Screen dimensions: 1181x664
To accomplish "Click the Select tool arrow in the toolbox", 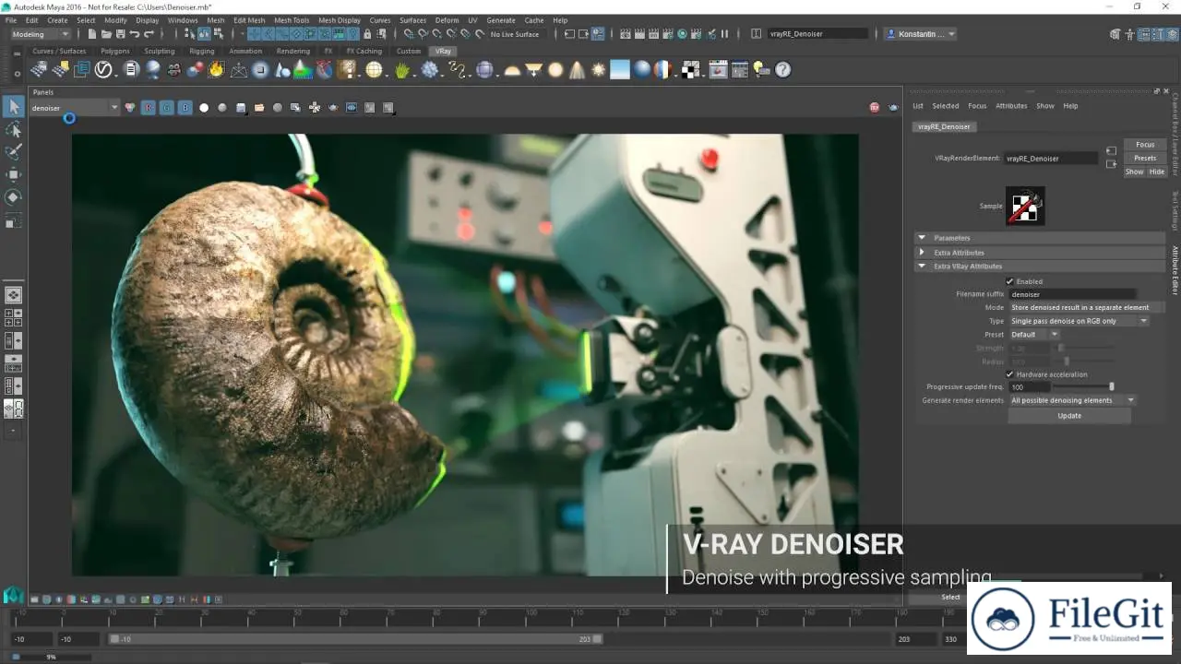I will 13,107.
